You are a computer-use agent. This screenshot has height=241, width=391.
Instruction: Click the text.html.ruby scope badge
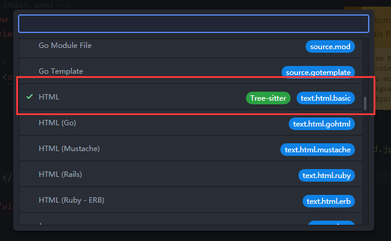(327, 176)
